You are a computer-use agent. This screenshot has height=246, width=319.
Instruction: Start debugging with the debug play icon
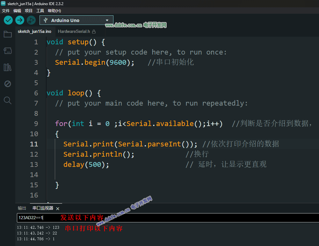(31, 20)
